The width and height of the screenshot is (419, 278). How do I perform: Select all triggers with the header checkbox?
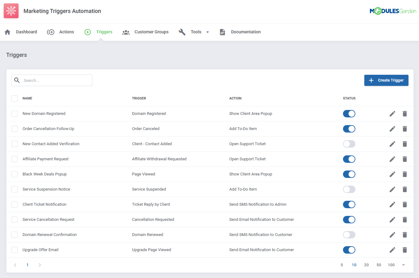pyautogui.click(x=15, y=98)
